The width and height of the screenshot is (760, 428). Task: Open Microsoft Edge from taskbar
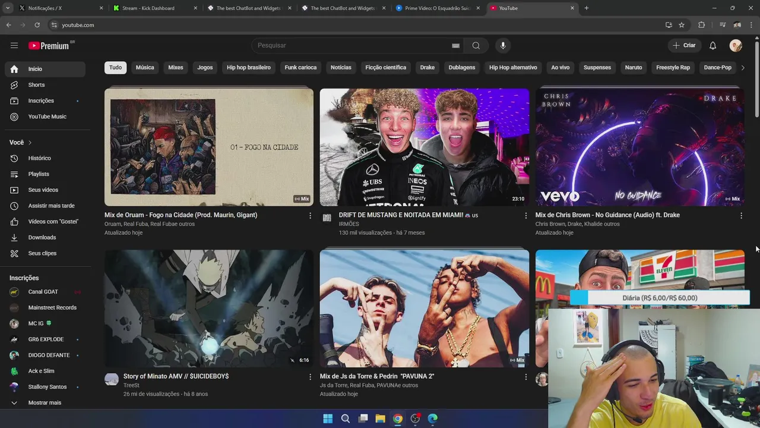(433, 418)
